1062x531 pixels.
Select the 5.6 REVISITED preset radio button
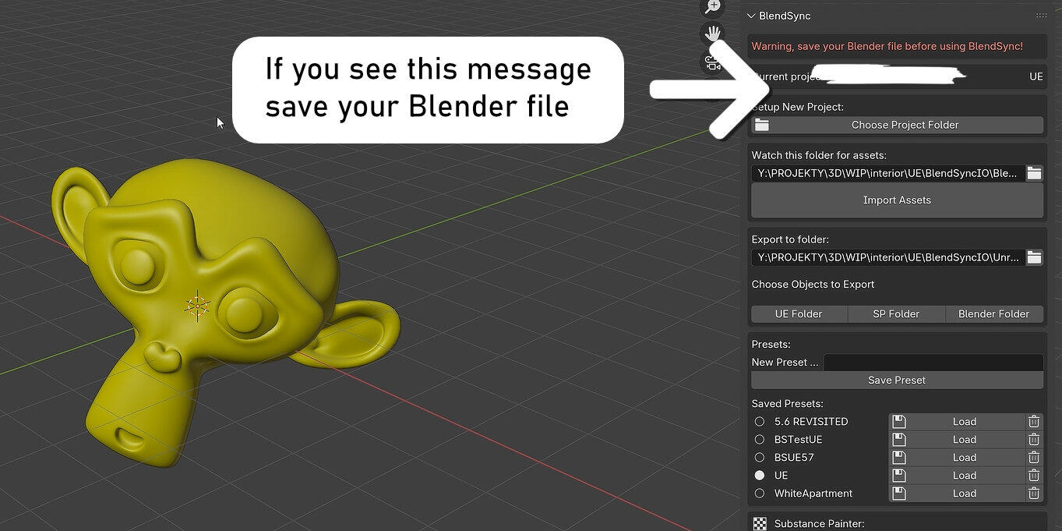click(760, 422)
